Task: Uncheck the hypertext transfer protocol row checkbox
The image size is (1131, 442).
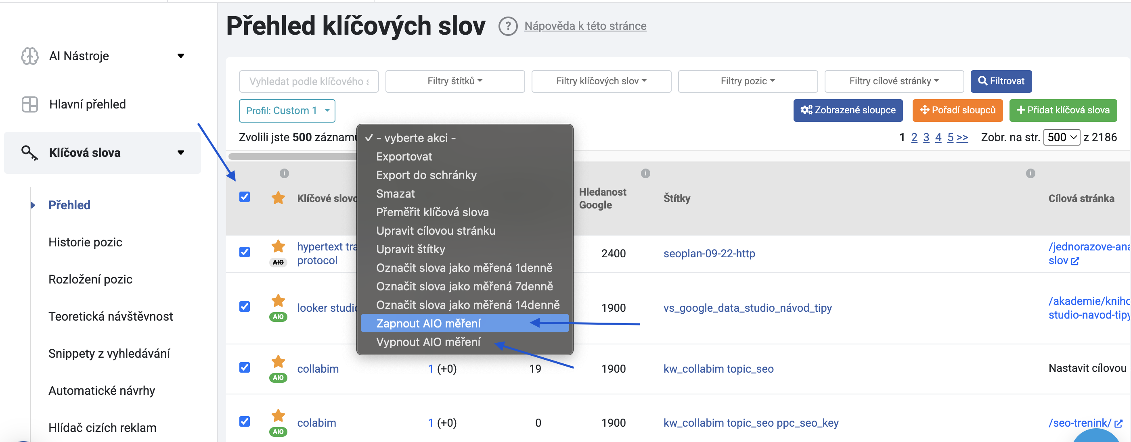Action: pos(245,252)
